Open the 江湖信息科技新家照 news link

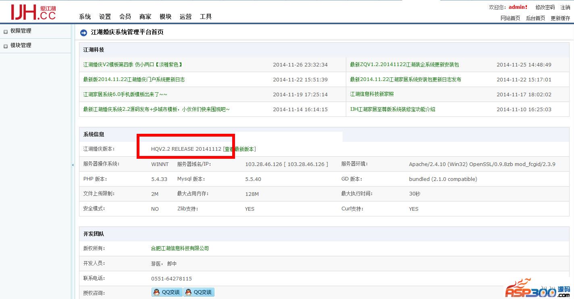(372, 94)
